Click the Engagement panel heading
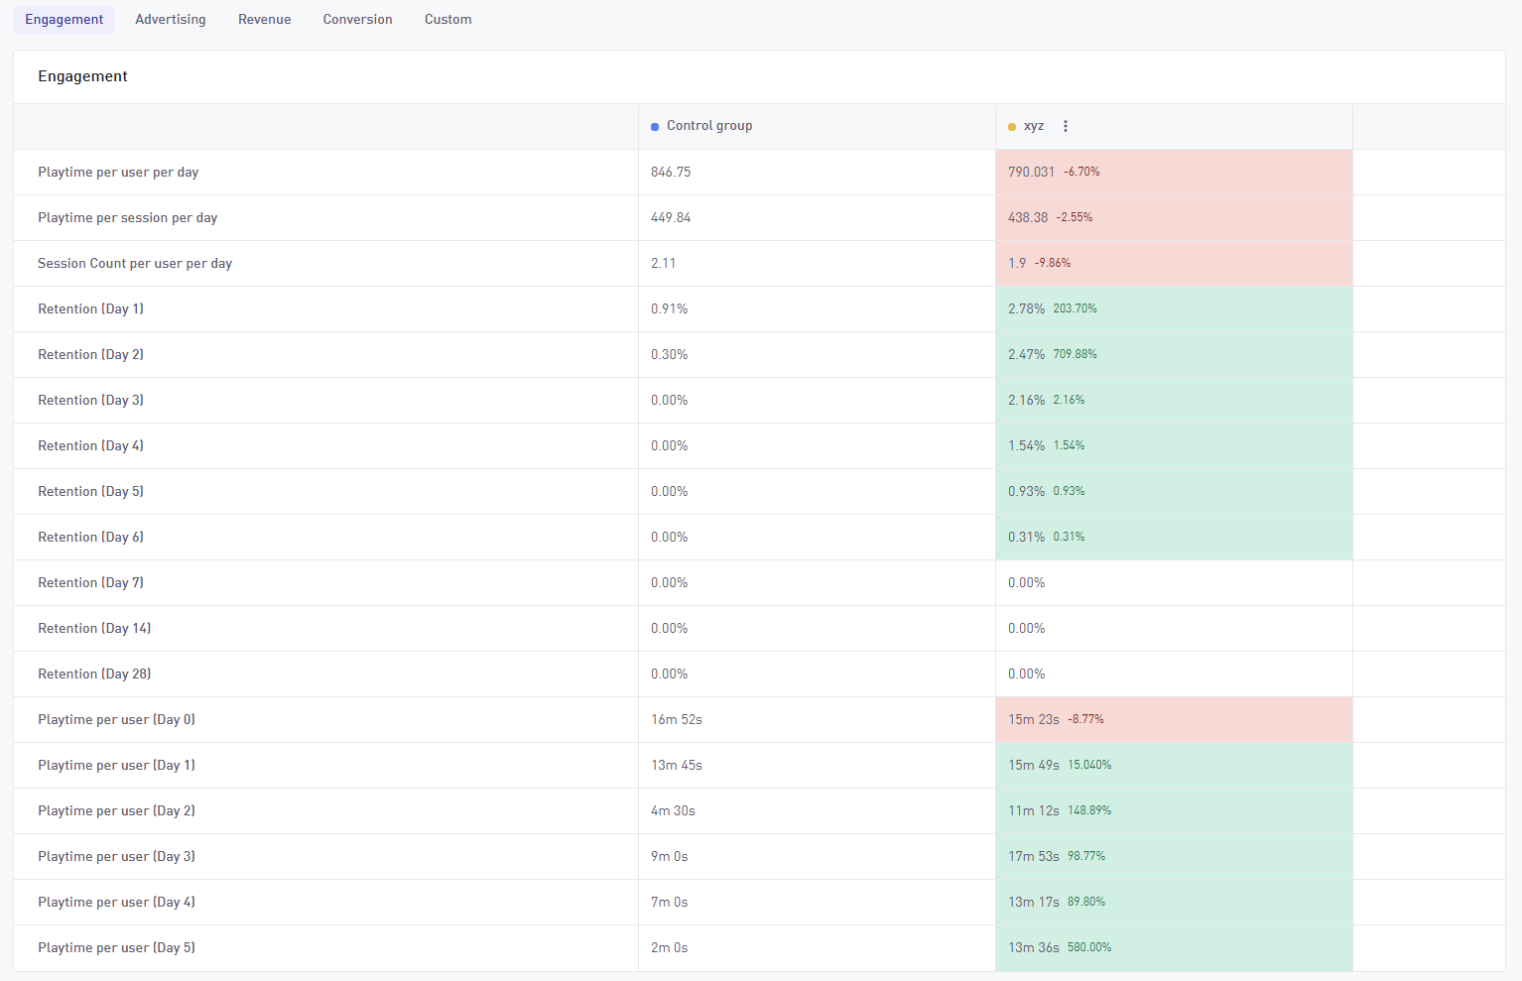The height and width of the screenshot is (981, 1522). (x=82, y=76)
